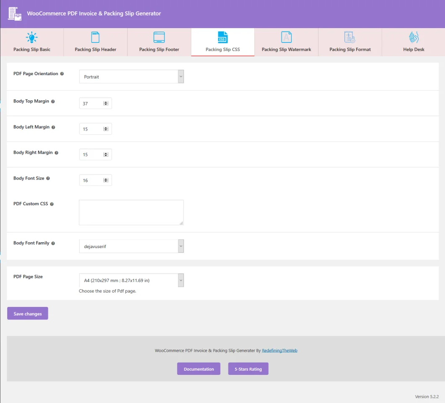Select the Packing Slip CSS tab
The height and width of the screenshot is (403, 445).
[223, 42]
